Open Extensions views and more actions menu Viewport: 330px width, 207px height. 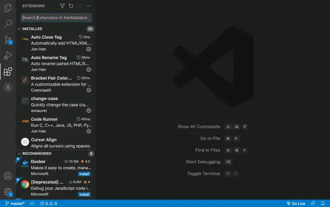[88, 6]
